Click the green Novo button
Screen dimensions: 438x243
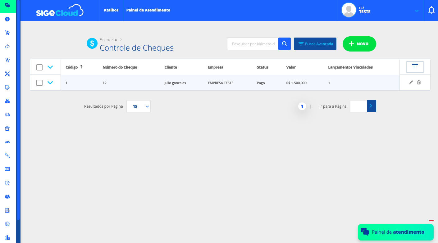tap(359, 44)
